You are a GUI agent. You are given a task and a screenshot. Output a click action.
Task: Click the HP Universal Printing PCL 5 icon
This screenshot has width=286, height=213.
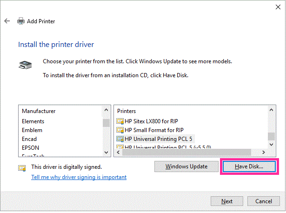click(x=120, y=139)
